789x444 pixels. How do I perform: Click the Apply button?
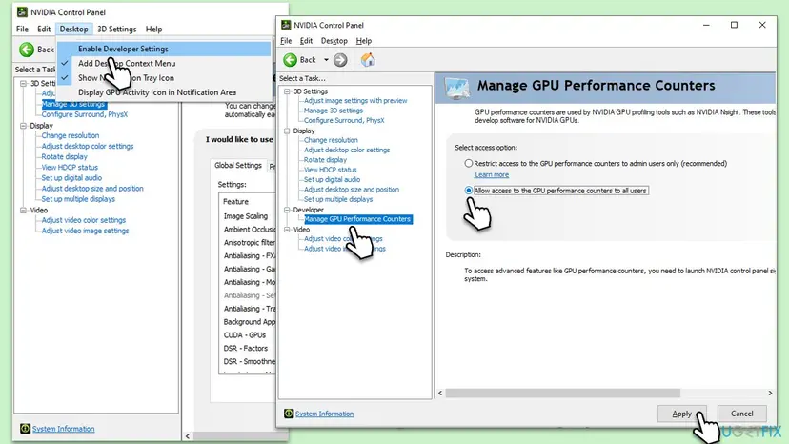click(x=682, y=414)
